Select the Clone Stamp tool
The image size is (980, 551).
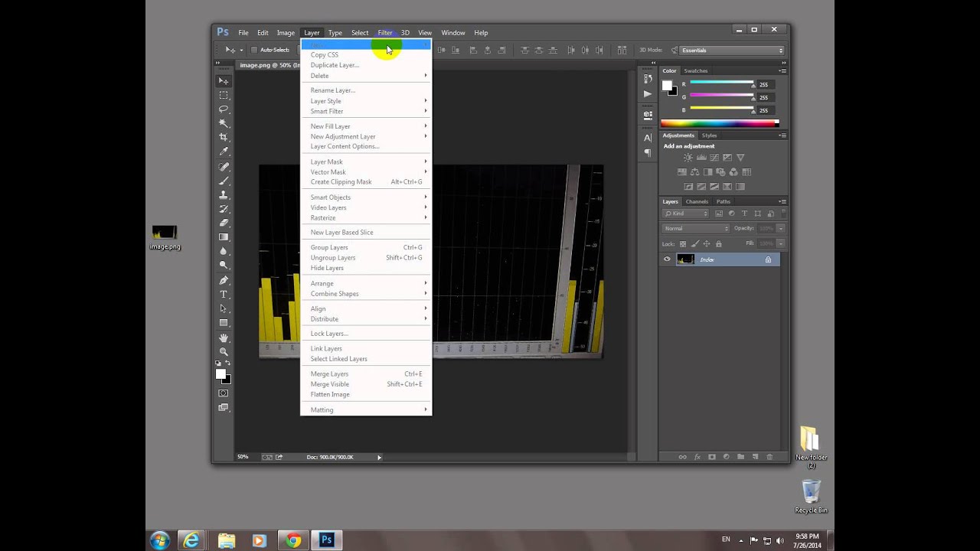[224, 194]
